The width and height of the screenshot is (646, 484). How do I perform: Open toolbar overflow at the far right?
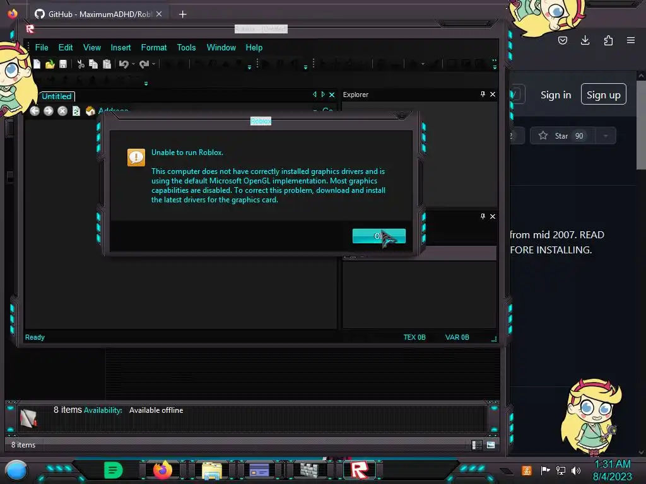495,64
